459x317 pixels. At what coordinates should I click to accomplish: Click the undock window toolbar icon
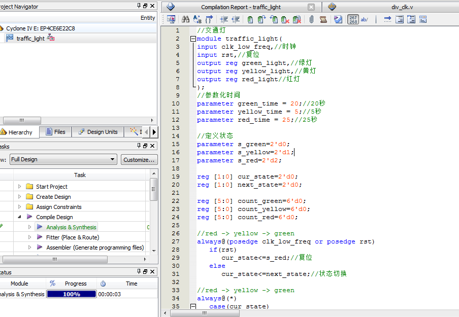(171, 19)
